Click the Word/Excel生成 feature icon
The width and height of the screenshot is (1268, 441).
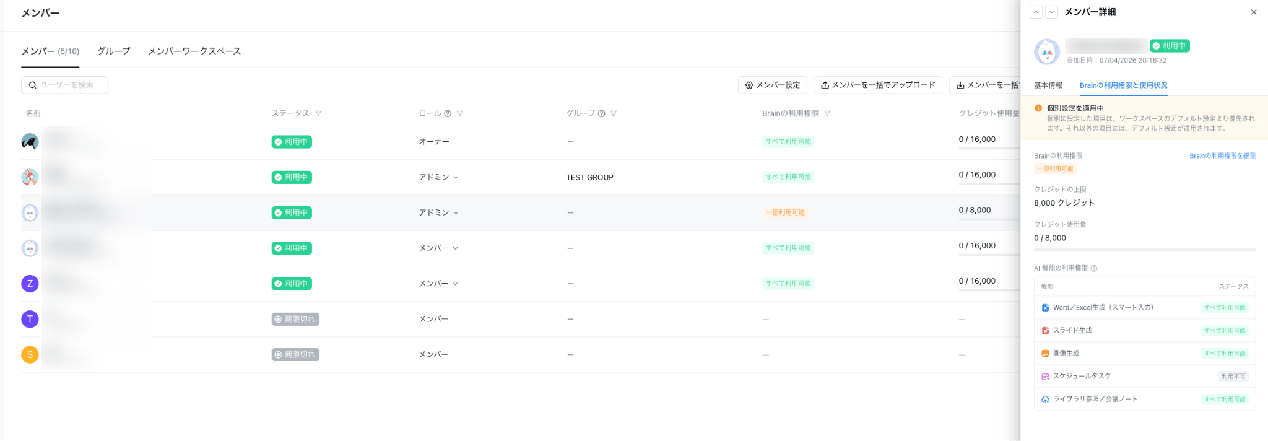1045,308
